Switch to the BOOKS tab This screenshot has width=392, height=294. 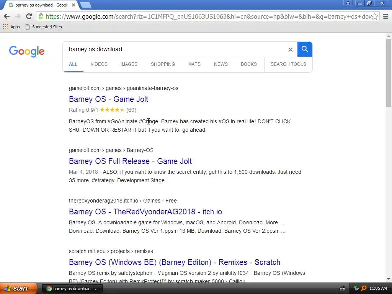[249, 64]
